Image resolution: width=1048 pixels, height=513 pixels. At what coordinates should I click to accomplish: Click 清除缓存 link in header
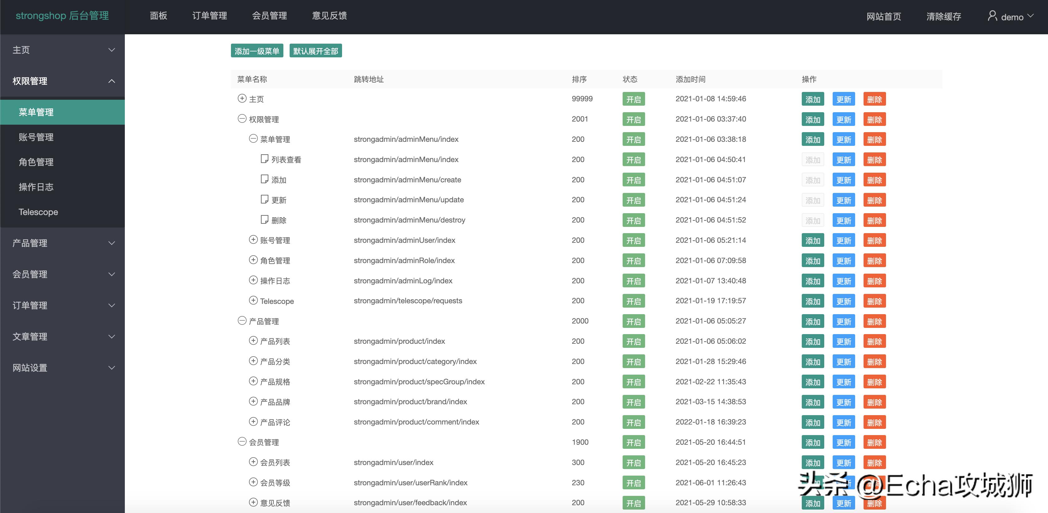click(943, 17)
